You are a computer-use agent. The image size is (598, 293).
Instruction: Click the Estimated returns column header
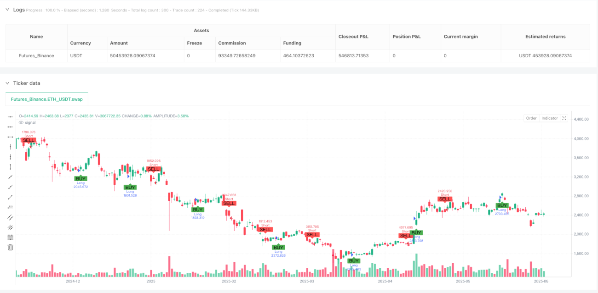click(x=545, y=37)
